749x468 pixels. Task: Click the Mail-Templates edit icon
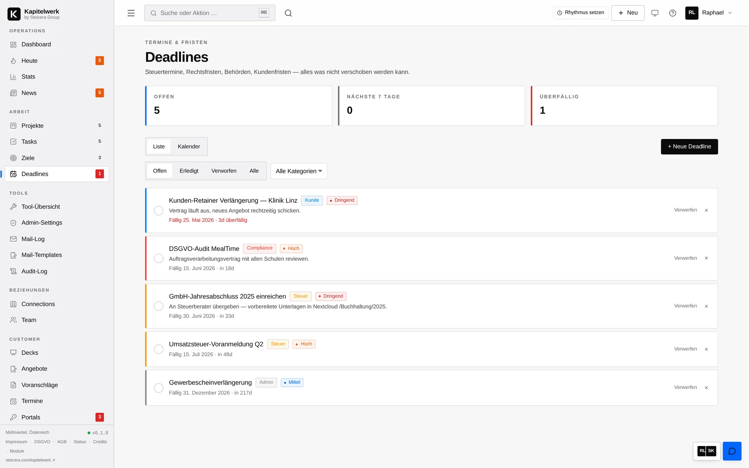point(13,255)
